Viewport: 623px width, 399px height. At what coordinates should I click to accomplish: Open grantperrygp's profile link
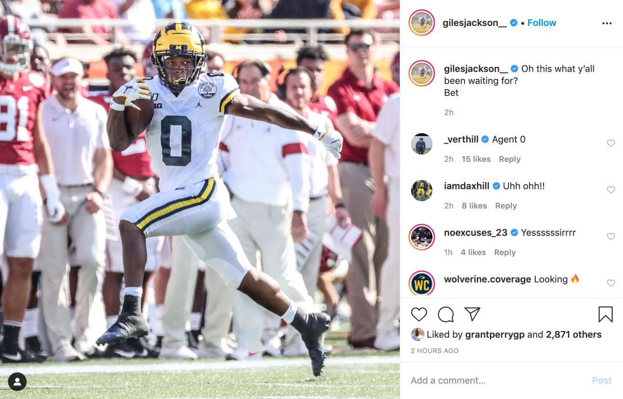click(495, 335)
